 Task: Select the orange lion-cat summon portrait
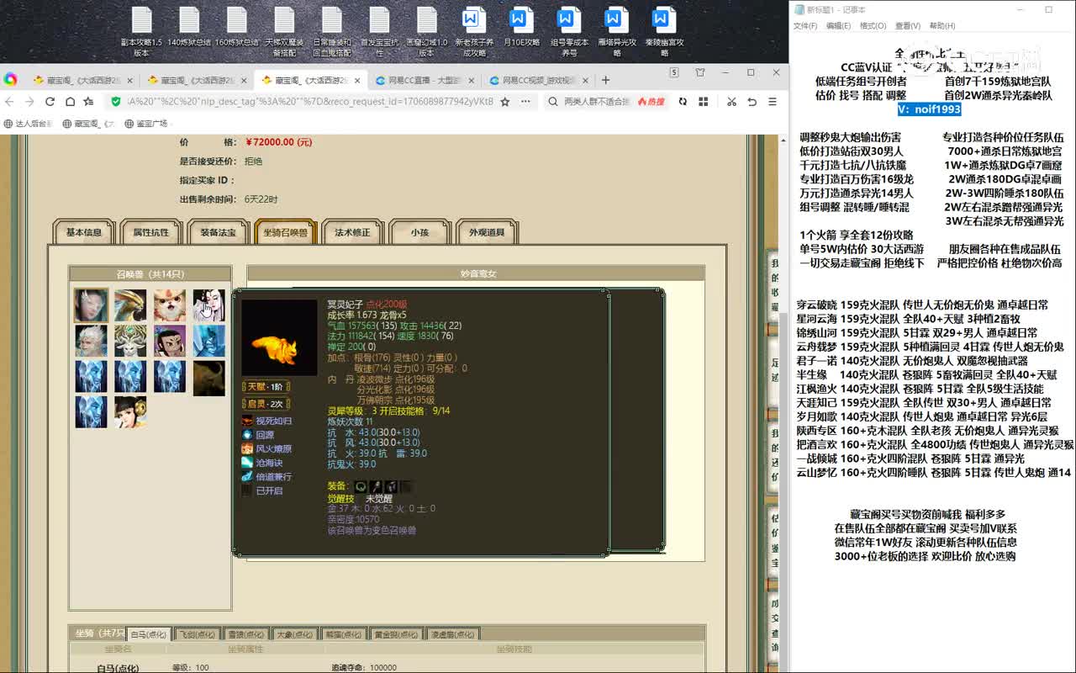tap(170, 305)
